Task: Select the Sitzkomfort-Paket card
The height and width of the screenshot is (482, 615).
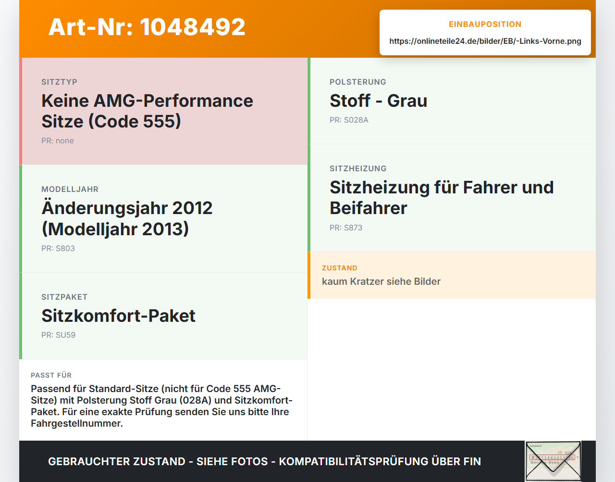Action: pyautogui.click(x=163, y=316)
